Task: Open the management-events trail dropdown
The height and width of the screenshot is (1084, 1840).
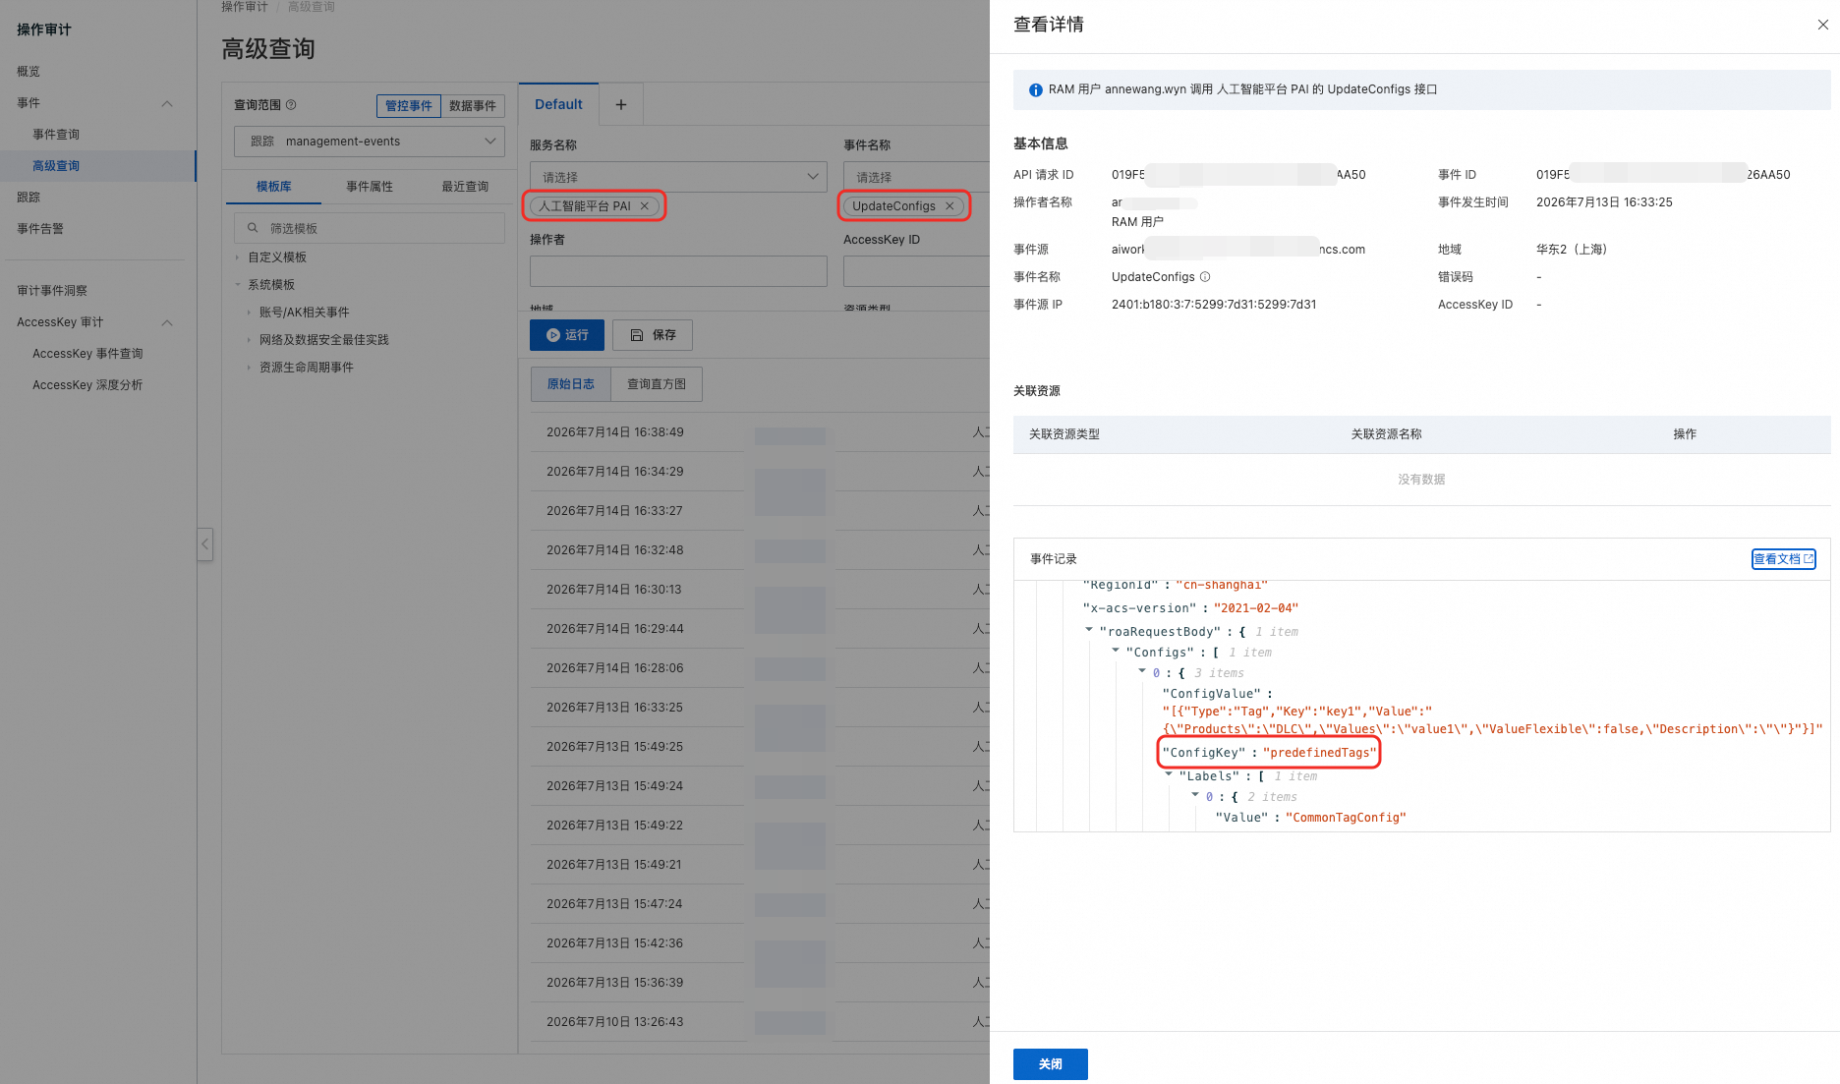Action: (x=370, y=142)
